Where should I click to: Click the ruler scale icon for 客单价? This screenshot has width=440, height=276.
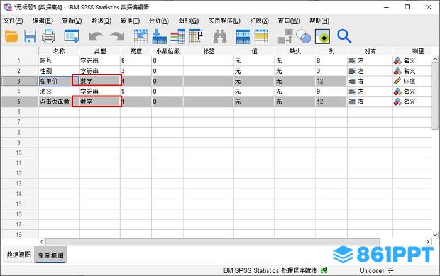398,81
